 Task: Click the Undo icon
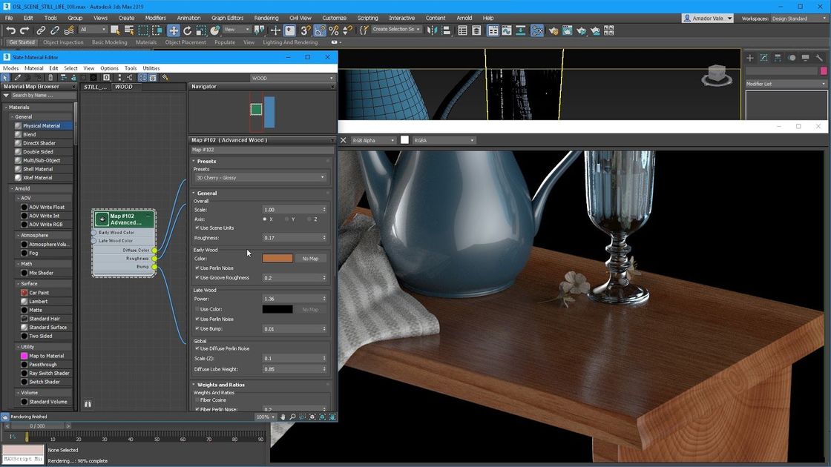[x=12, y=30]
